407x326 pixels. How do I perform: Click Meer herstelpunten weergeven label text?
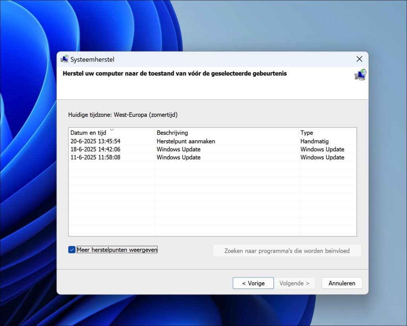(117, 250)
